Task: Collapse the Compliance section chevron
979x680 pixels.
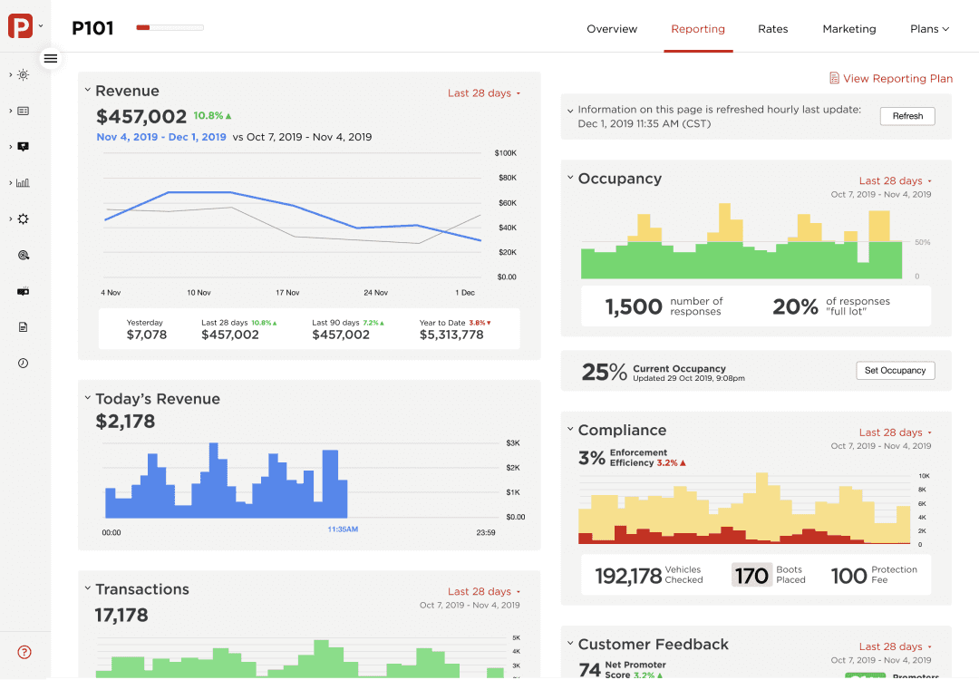Action: [569, 430]
